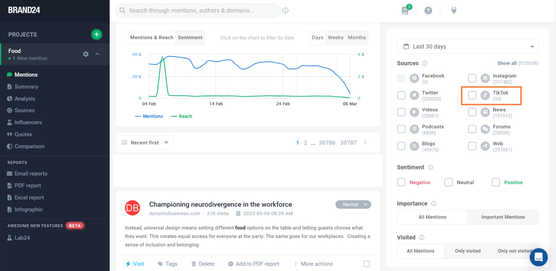Screen dimensions: 556x271
Task: Open Food project settings gear
Action: tap(86, 54)
